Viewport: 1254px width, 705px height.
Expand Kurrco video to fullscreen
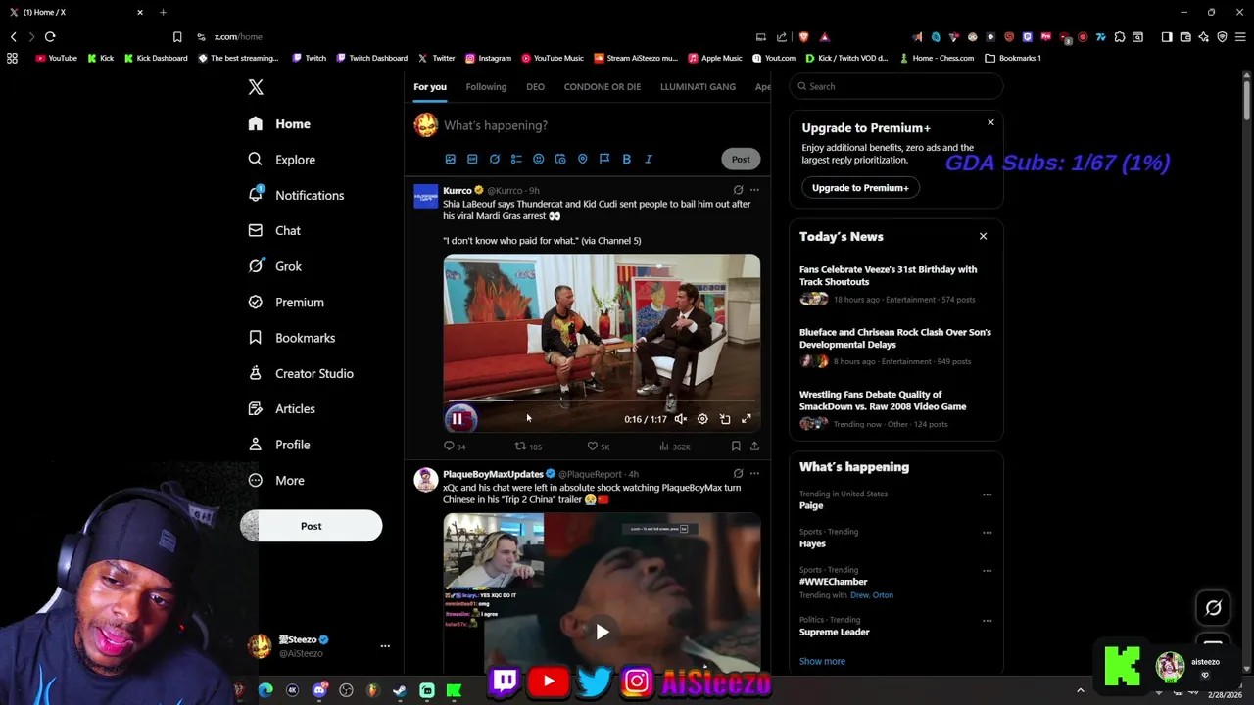(x=747, y=419)
